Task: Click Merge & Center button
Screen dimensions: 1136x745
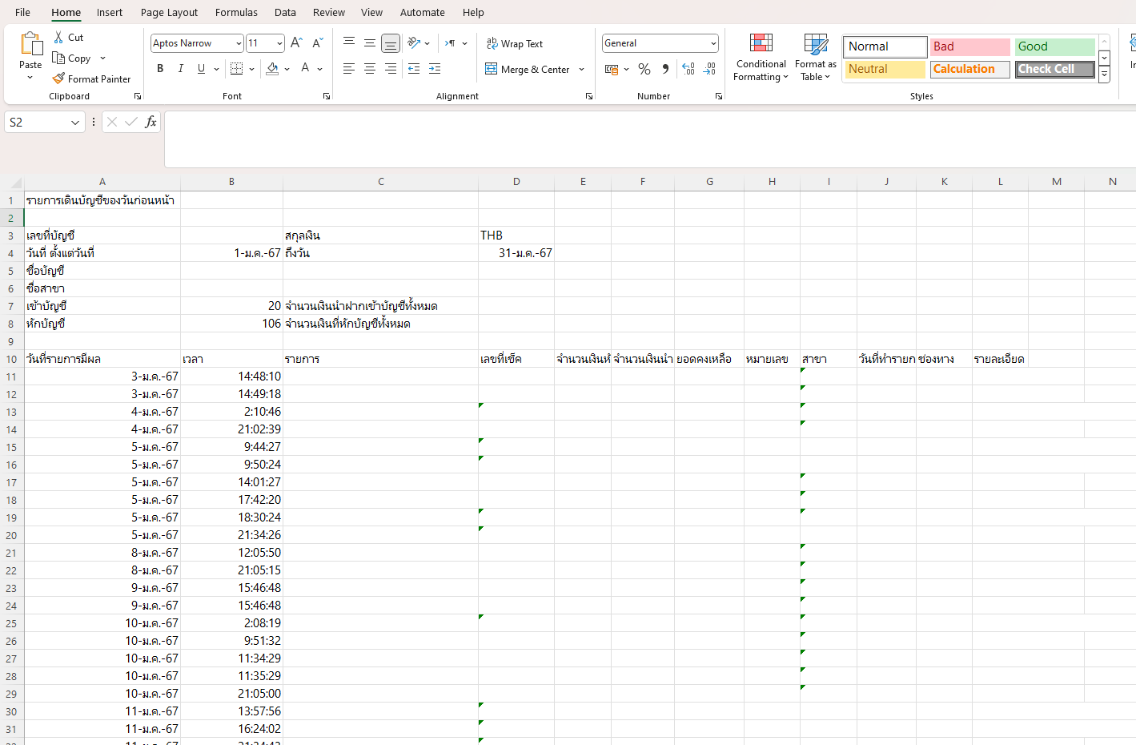Action: click(528, 70)
